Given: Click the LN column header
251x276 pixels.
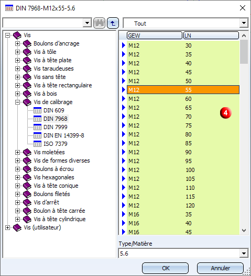Looking at the screenshot, I should [x=211, y=36].
